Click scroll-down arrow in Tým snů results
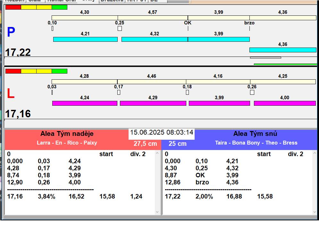The image size is (319, 230). tap(315, 212)
